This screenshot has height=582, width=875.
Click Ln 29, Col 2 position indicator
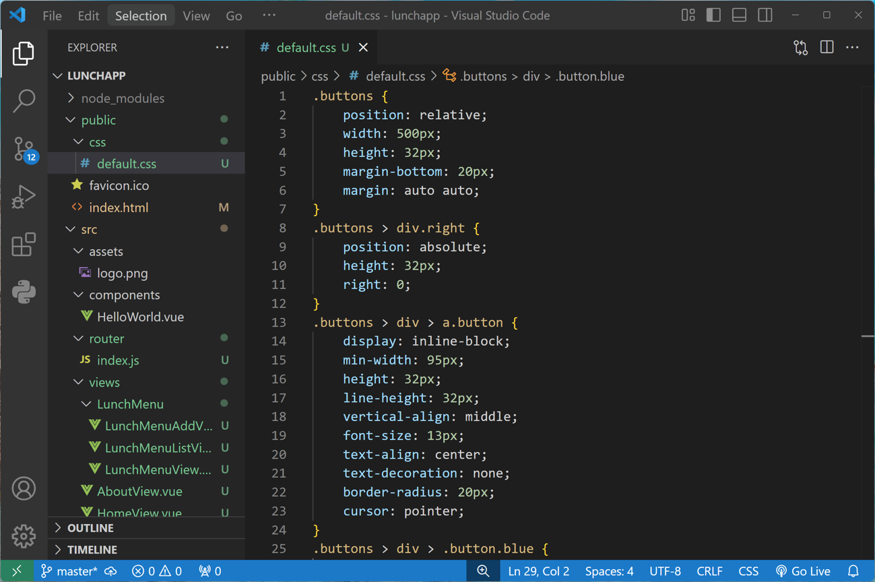538,571
